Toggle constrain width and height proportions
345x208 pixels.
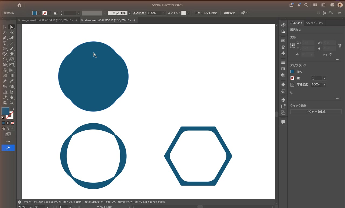340,46
